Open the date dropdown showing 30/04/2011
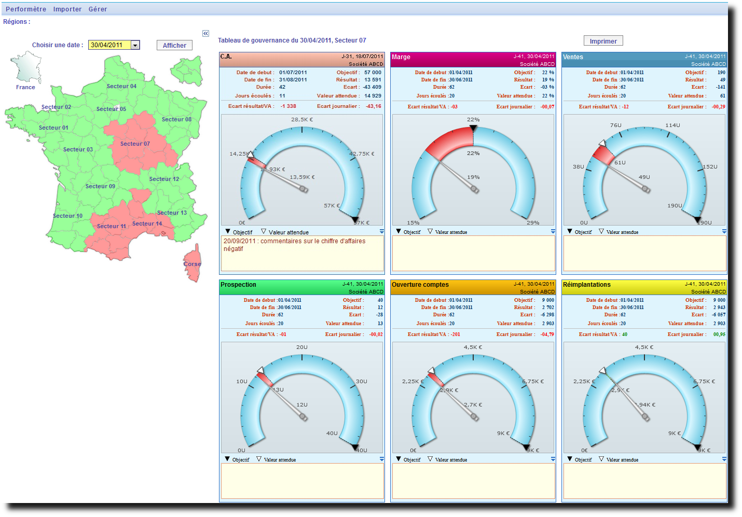Screen dimensions: 742x517 pyautogui.click(x=135, y=45)
